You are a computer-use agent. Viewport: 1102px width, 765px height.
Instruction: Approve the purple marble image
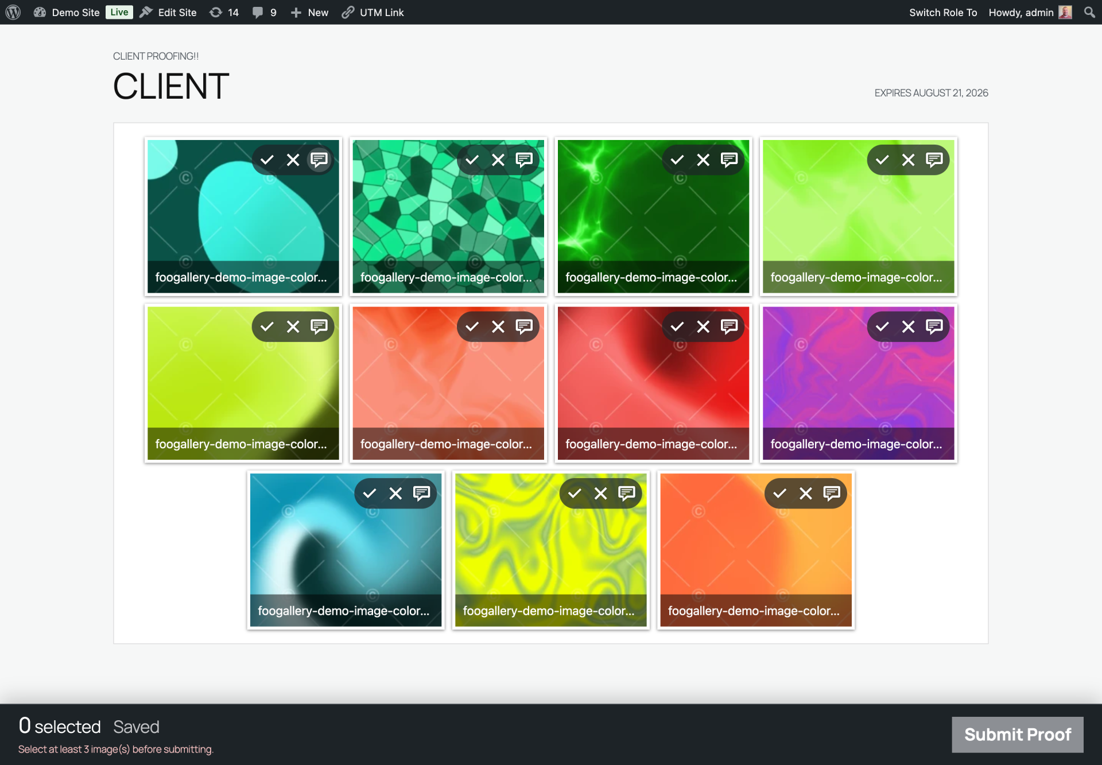pos(882,327)
